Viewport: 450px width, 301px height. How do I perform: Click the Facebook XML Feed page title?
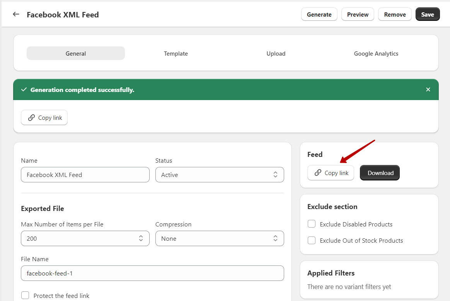pyautogui.click(x=63, y=15)
